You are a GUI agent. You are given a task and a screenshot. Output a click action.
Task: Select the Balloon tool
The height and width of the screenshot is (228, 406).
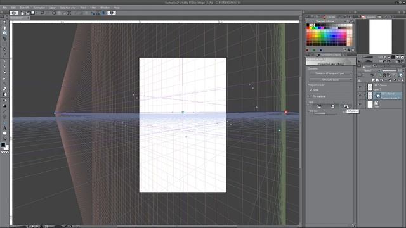[4, 133]
